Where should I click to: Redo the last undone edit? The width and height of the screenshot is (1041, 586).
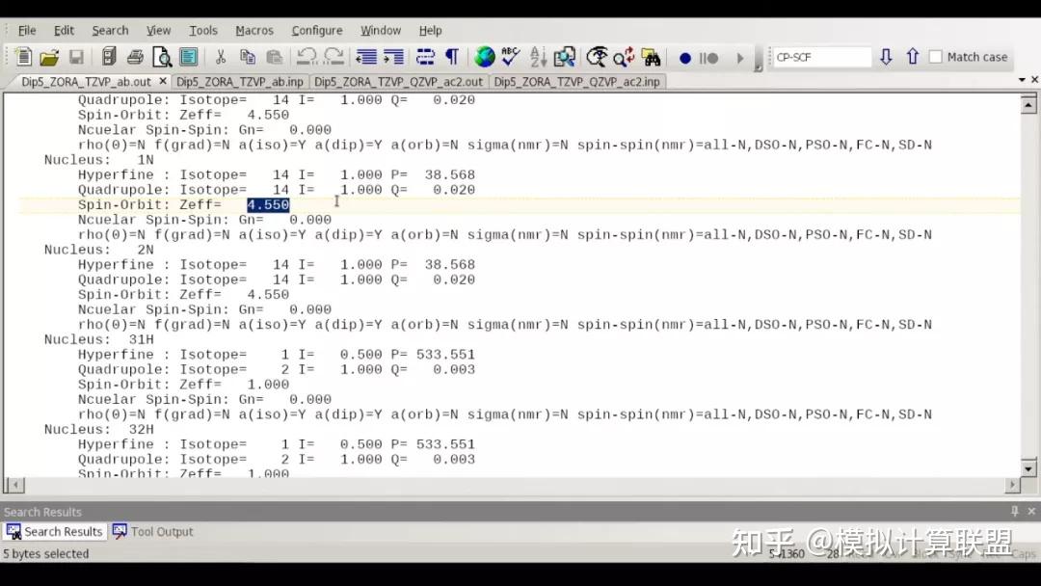pyautogui.click(x=334, y=57)
